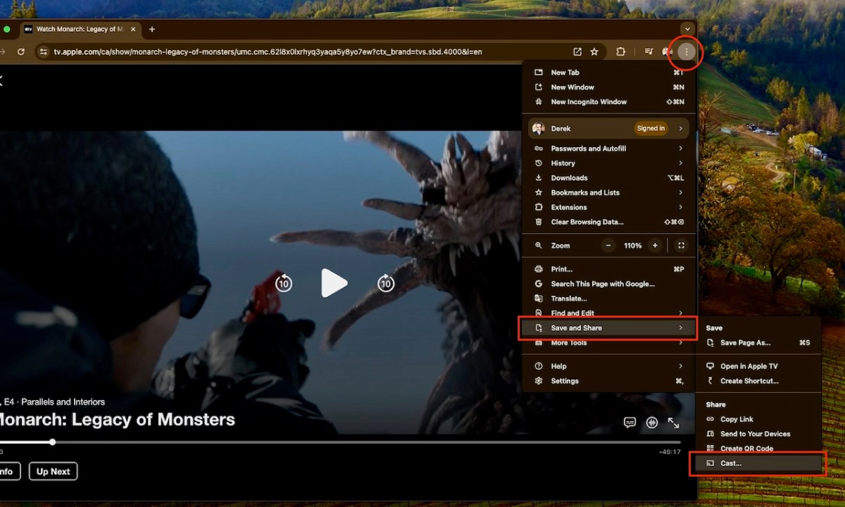Increase zoom with the plus button

(x=655, y=246)
